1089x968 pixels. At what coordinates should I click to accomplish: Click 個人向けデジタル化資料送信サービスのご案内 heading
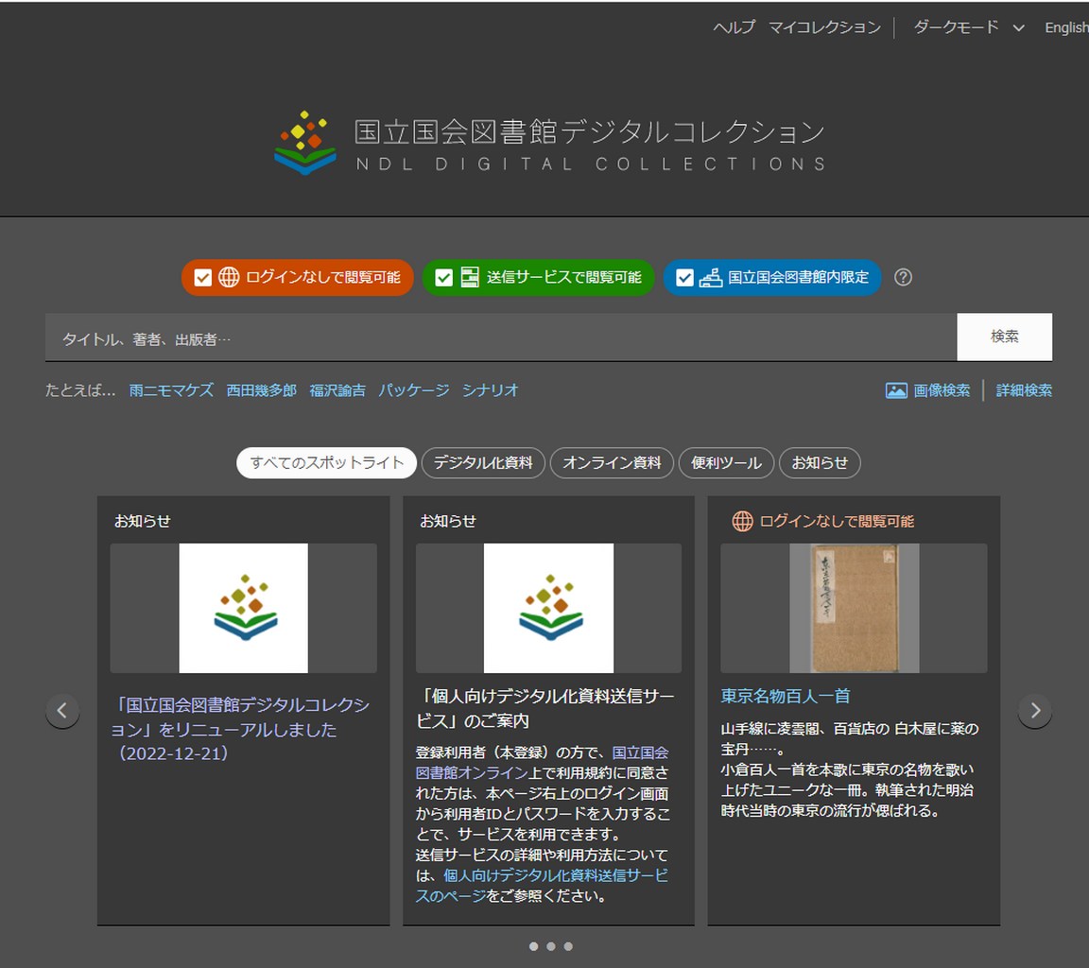[545, 708]
